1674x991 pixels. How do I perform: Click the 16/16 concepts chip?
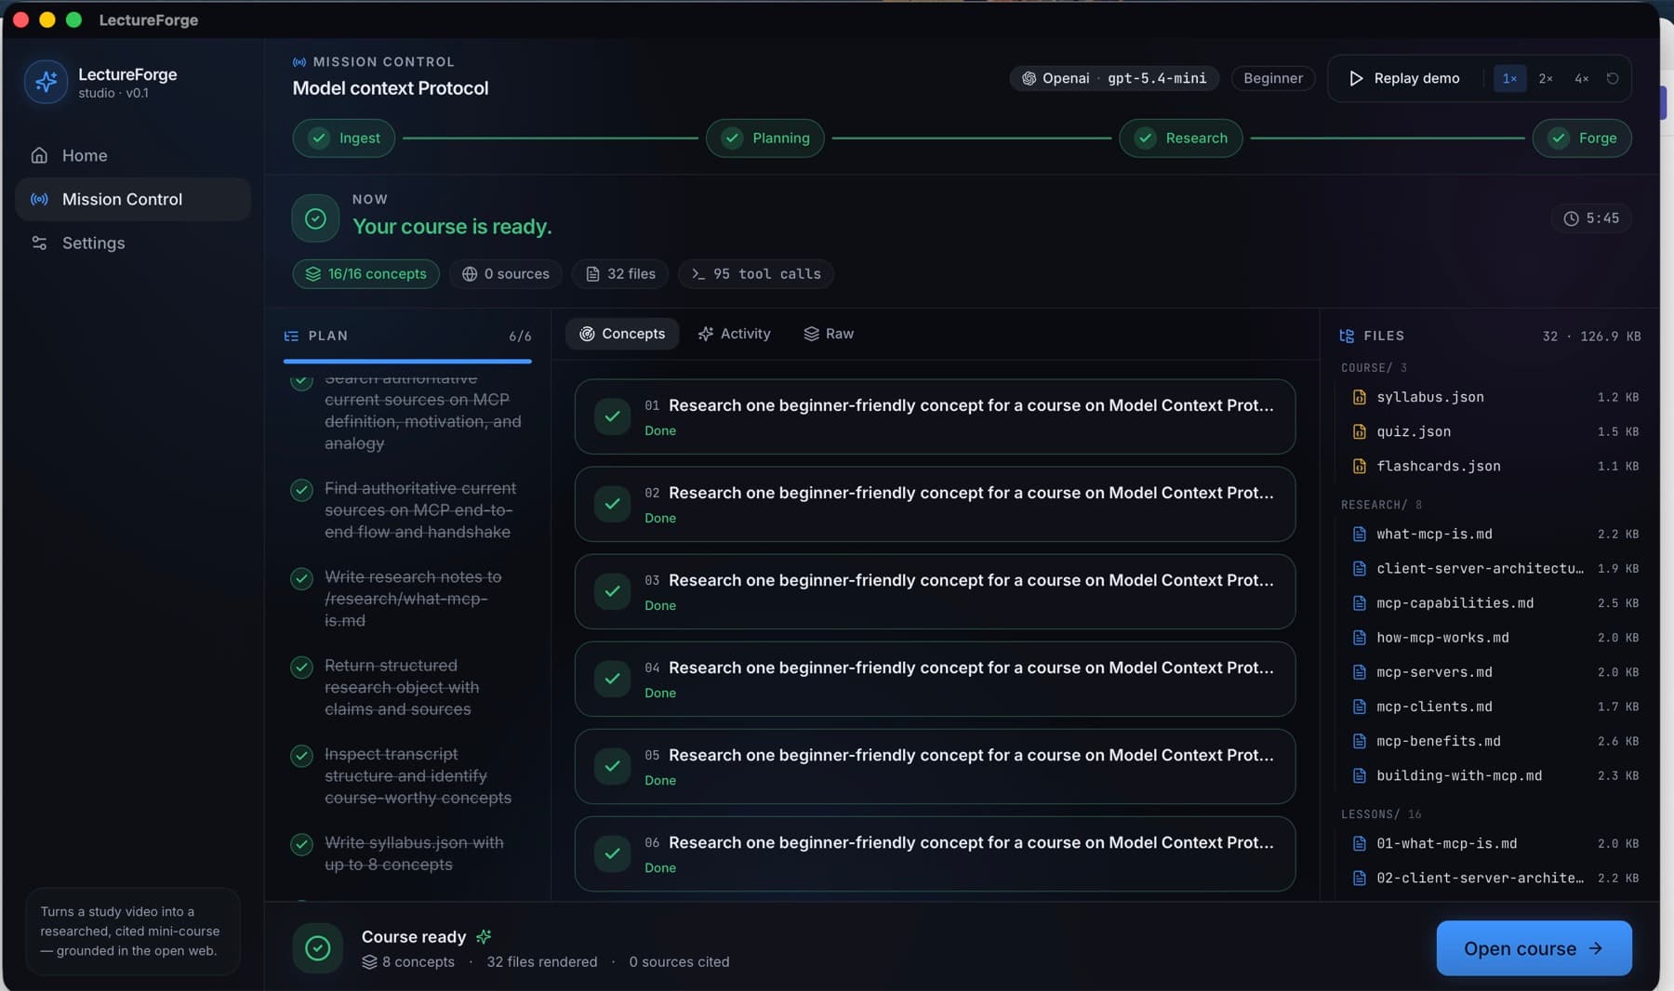point(366,273)
